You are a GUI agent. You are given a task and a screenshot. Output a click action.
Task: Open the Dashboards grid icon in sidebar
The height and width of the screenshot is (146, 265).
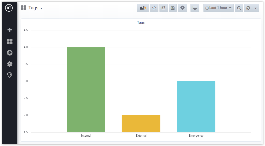(x=10, y=41)
